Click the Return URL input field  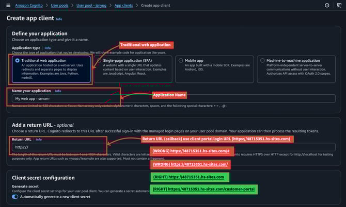coord(174,147)
